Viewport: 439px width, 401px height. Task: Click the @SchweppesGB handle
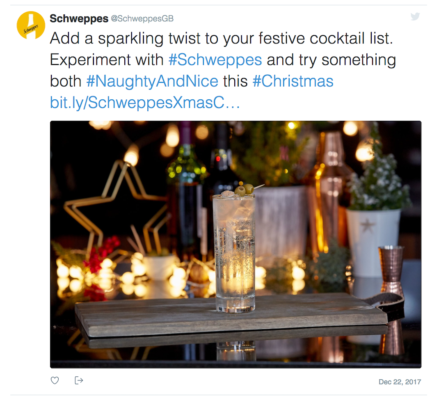click(x=142, y=19)
